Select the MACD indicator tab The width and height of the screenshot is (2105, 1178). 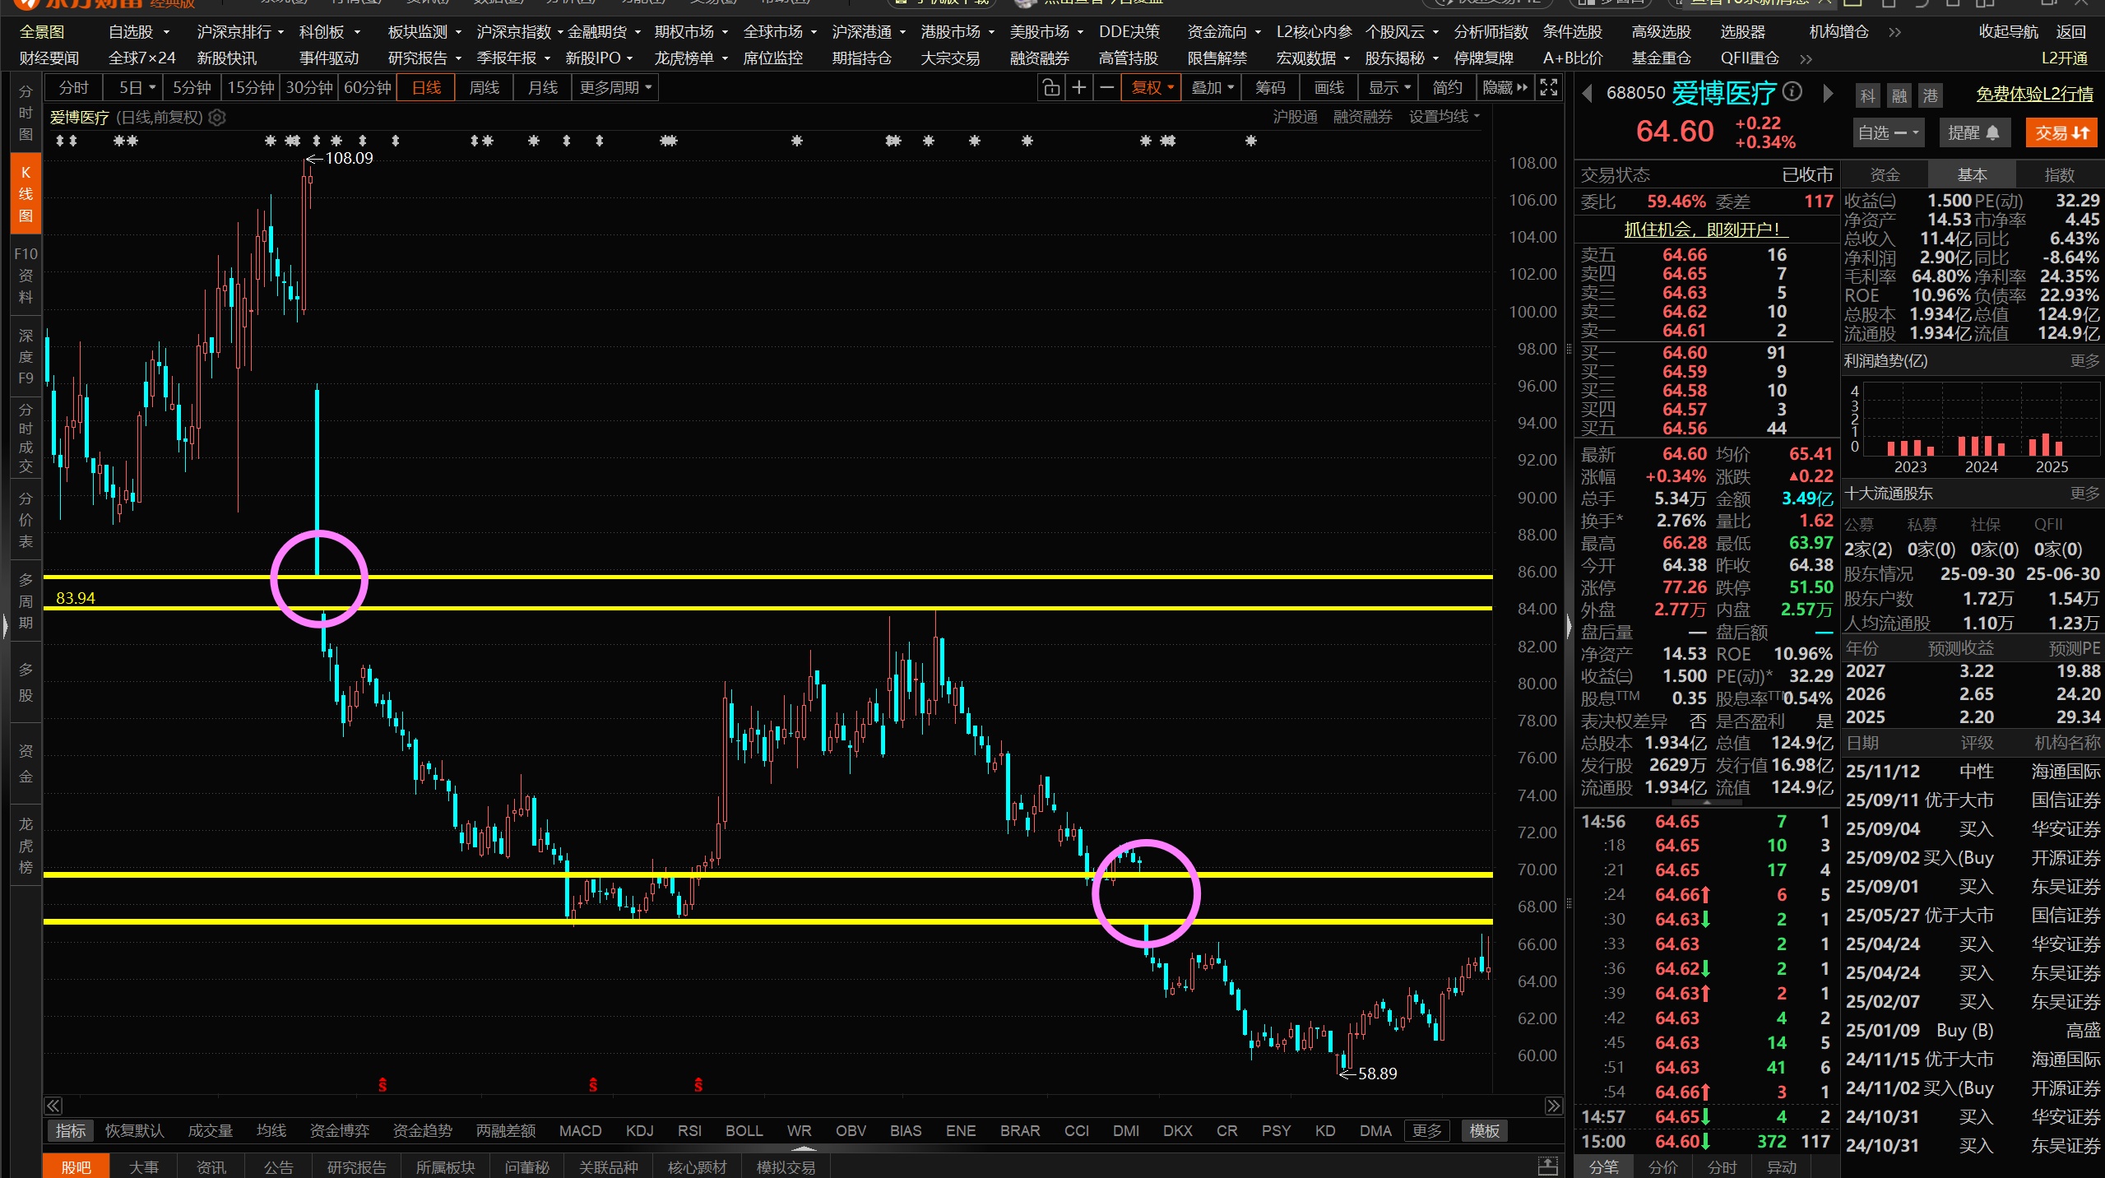[x=580, y=1131]
